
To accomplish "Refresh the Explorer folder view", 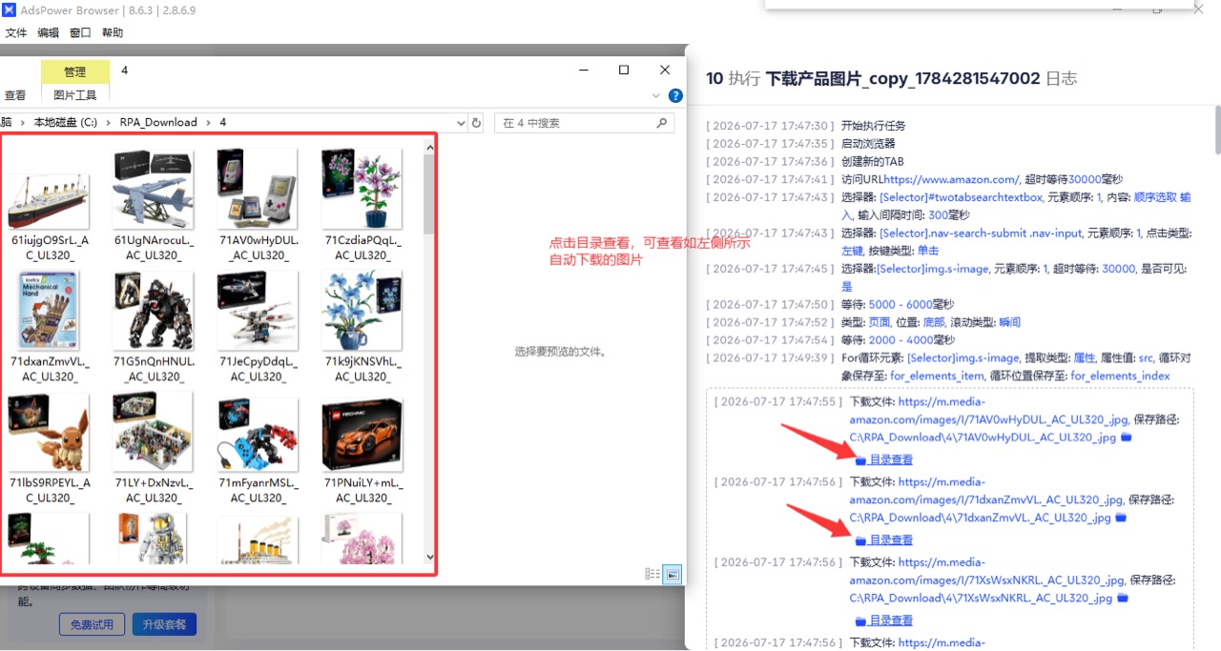I will pos(477,123).
